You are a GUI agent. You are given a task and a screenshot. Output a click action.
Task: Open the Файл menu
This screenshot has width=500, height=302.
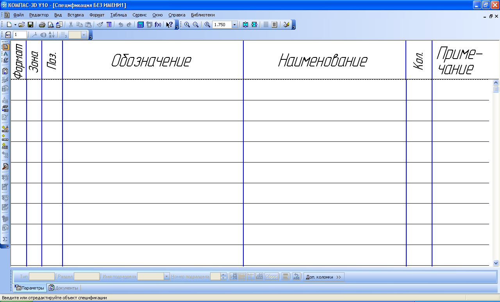(18, 15)
